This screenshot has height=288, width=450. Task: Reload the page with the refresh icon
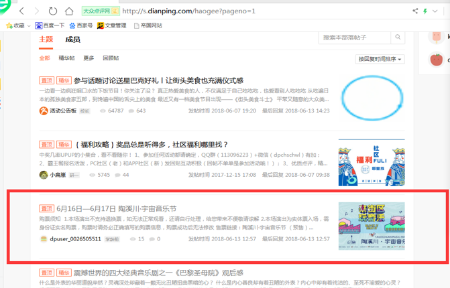[53, 11]
